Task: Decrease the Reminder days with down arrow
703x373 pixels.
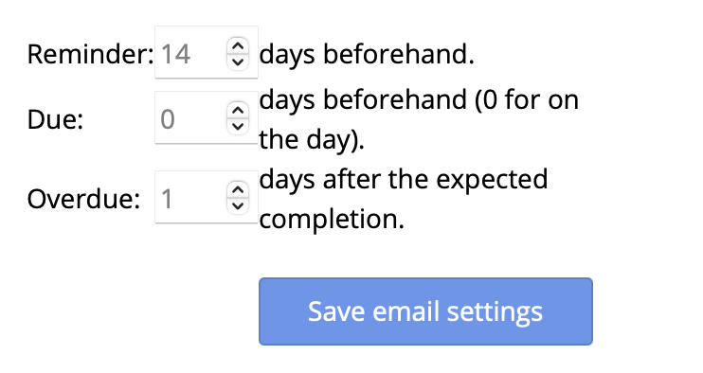Action: coord(238,62)
